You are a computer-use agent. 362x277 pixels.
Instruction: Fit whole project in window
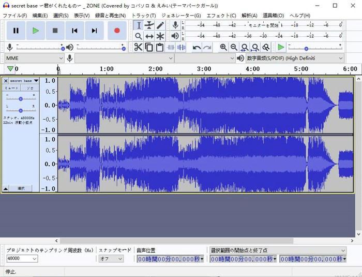click(x=255, y=47)
